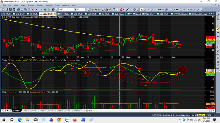This screenshot has width=220, height=123.
Task: Open Firefox from the taskbar
Action: [75, 120]
